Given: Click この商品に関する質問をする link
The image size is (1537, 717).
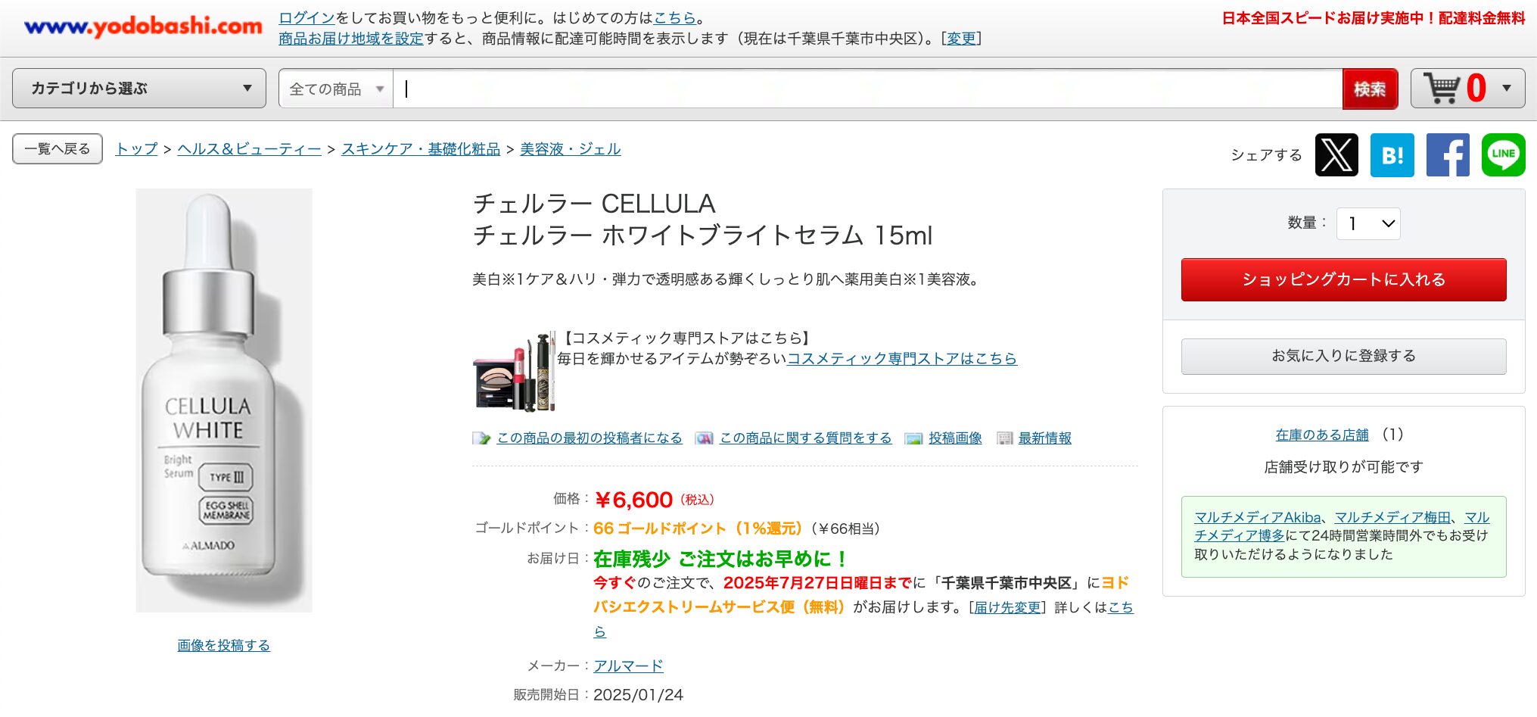Looking at the screenshot, I should click(x=805, y=438).
